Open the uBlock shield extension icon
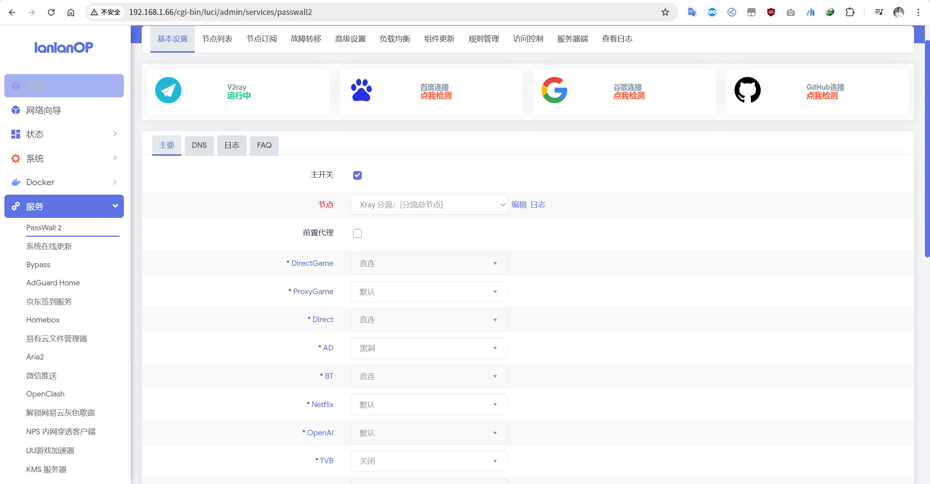 click(771, 12)
